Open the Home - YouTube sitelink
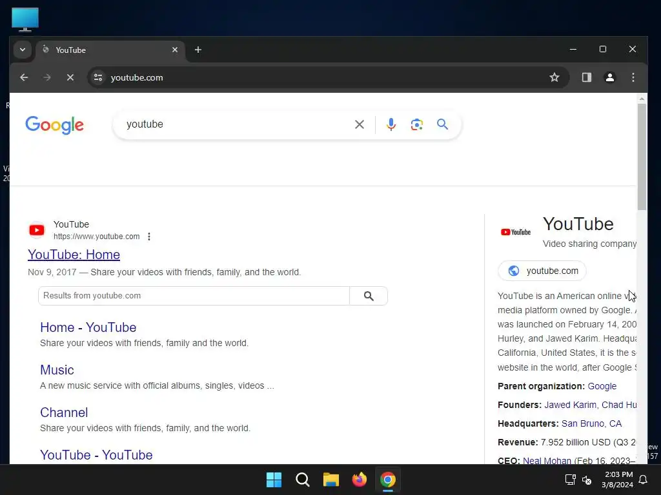661x495 pixels. tap(88, 327)
